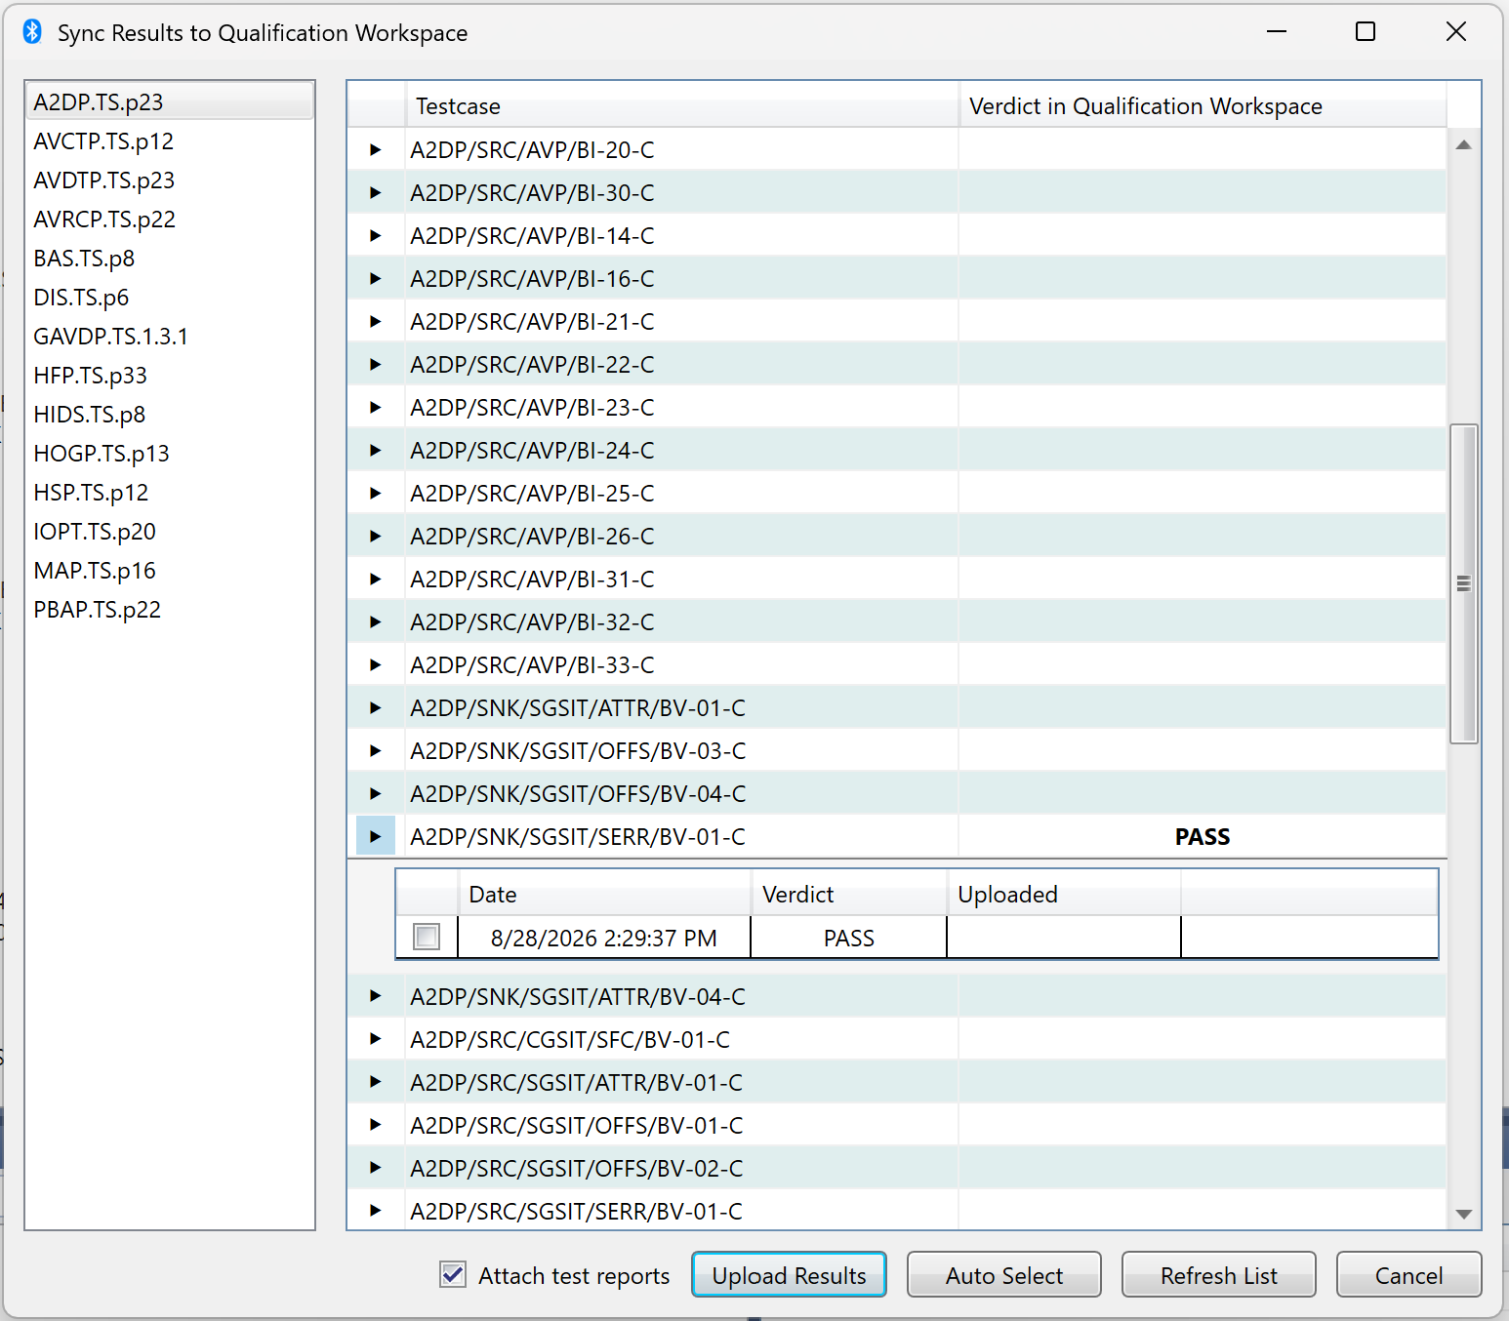The height and width of the screenshot is (1321, 1509).
Task: Expand A2DP/SNK/SGSIT/OFFS/BV-03-C row
Action: [x=376, y=751]
